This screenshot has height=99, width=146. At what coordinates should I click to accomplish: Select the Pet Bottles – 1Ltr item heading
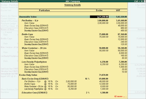click(30, 21)
